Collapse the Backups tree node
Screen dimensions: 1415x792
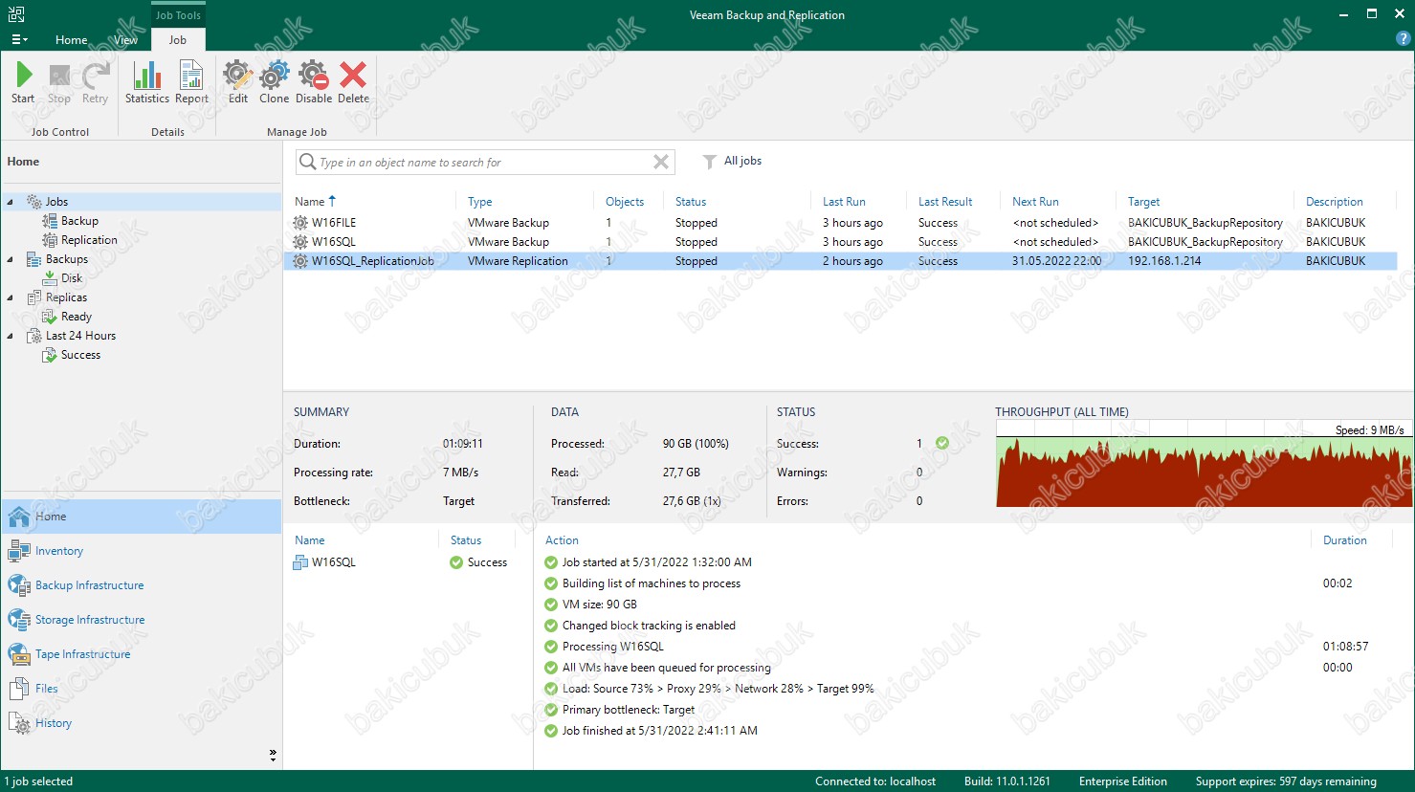pyautogui.click(x=11, y=259)
